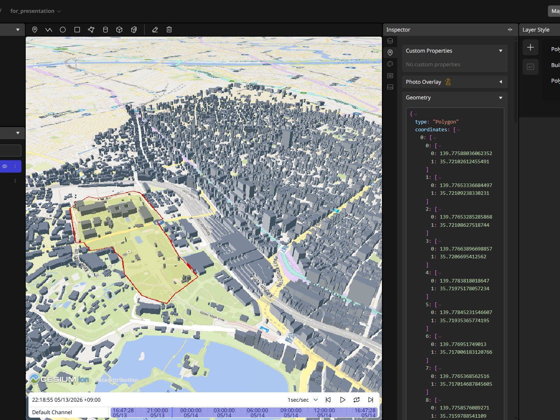Open the layer data tab in Inspector

click(x=390, y=41)
